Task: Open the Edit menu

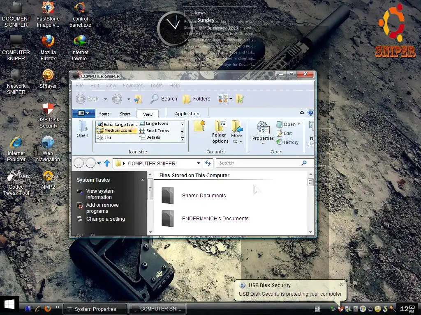Action: click(95, 85)
